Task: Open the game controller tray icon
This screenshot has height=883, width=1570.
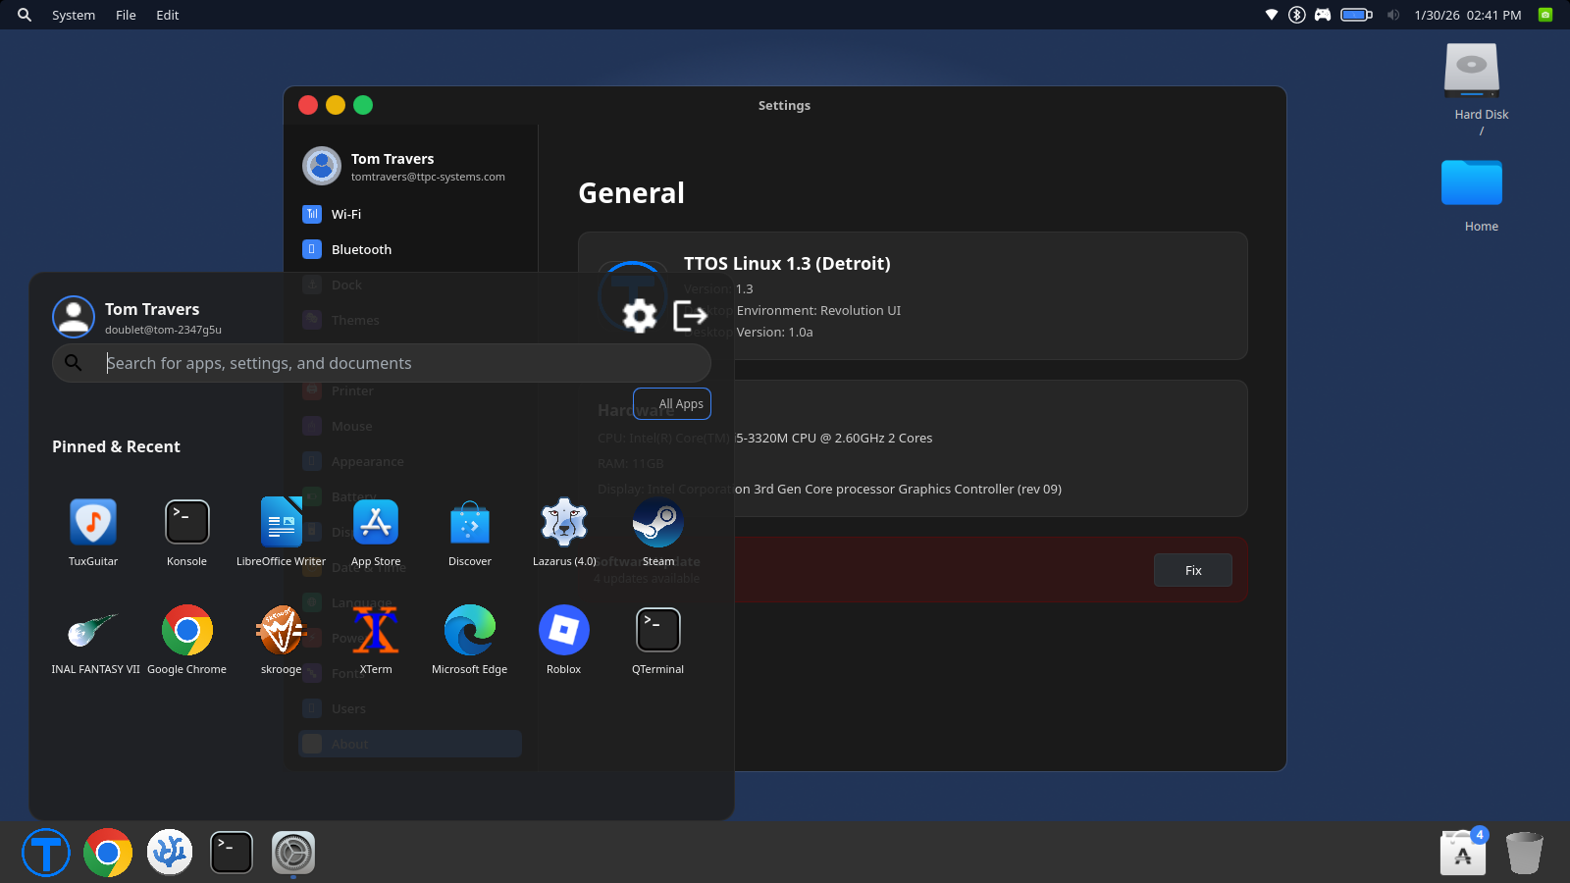Action: point(1323,15)
